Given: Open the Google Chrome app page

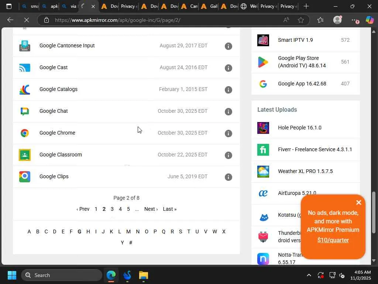Looking at the screenshot, I should click(57, 133).
